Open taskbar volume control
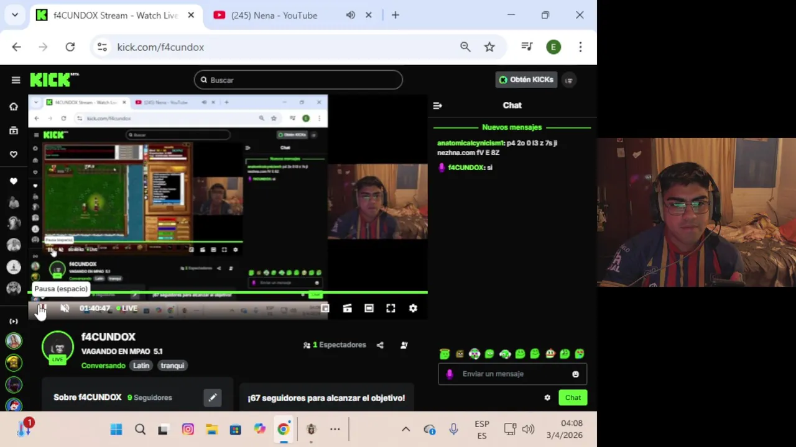 coord(529,430)
